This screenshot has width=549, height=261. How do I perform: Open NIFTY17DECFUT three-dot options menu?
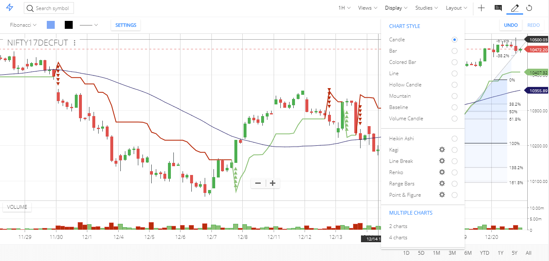point(74,43)
